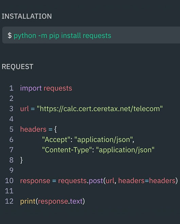The image size is (180, 224).
Task: Click the application/json value on line 7
Action: point(125,150)
